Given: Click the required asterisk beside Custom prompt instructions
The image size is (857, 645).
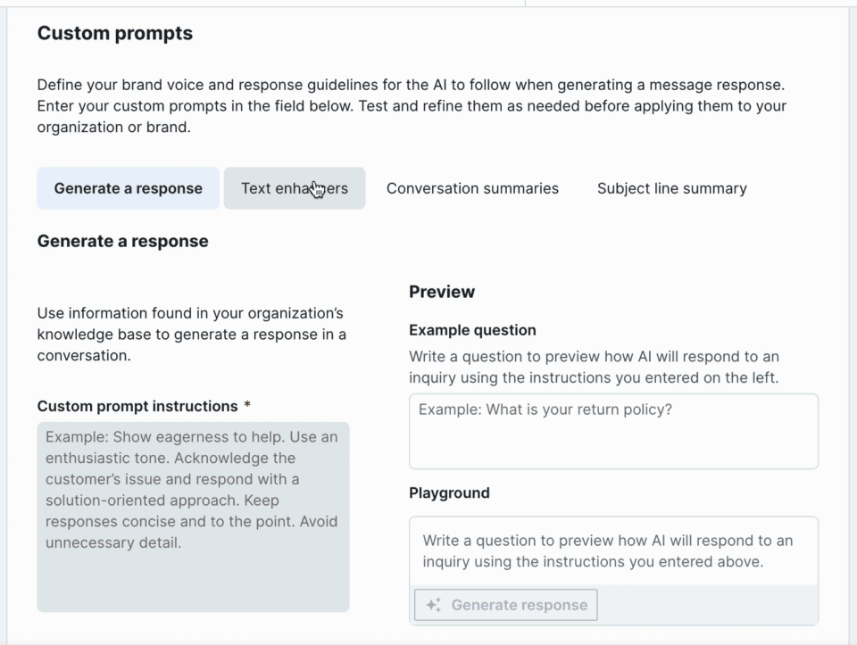Looking at the screenshot, I should pos(247,406).
